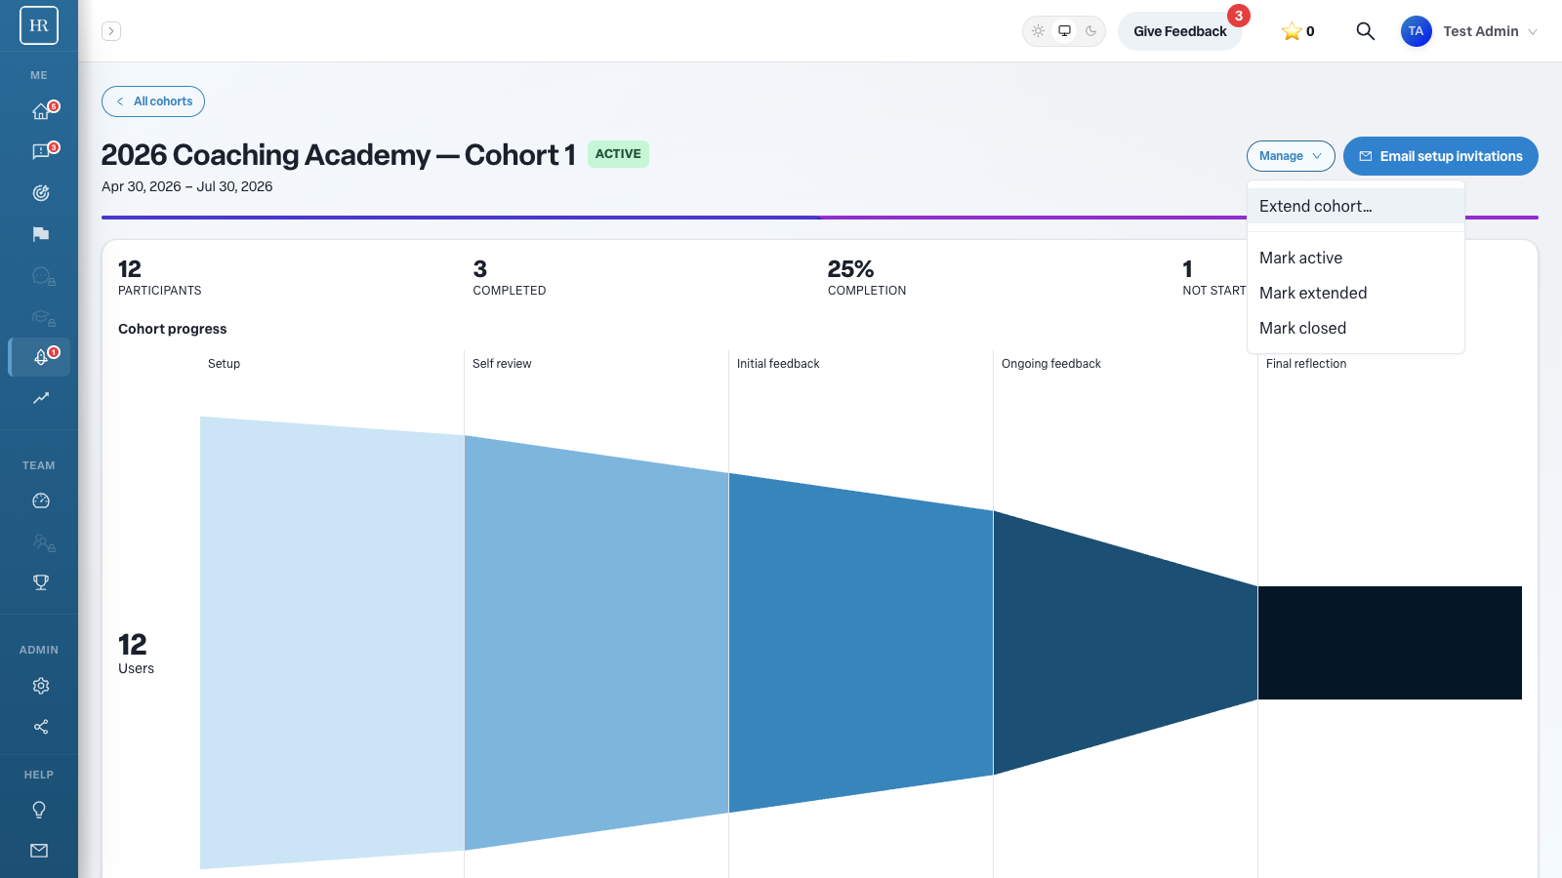Screen dimensions: 1562x878
Task: Collapse the Manage dropdown button
Action: [1291, 156]
